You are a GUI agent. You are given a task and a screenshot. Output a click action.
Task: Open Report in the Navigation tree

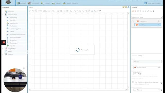point(10,51)
